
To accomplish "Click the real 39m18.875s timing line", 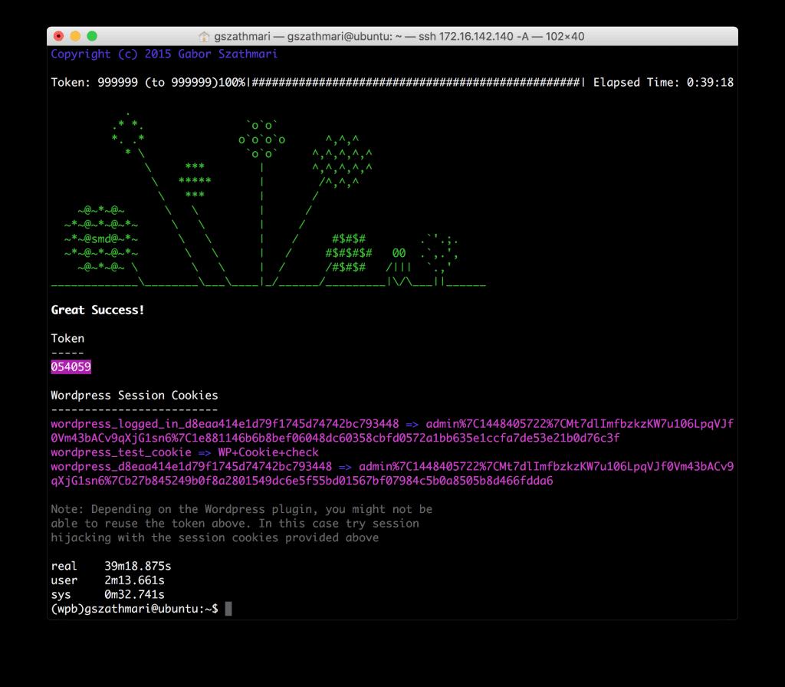I will pyautogui.click(x=107, y=566).
